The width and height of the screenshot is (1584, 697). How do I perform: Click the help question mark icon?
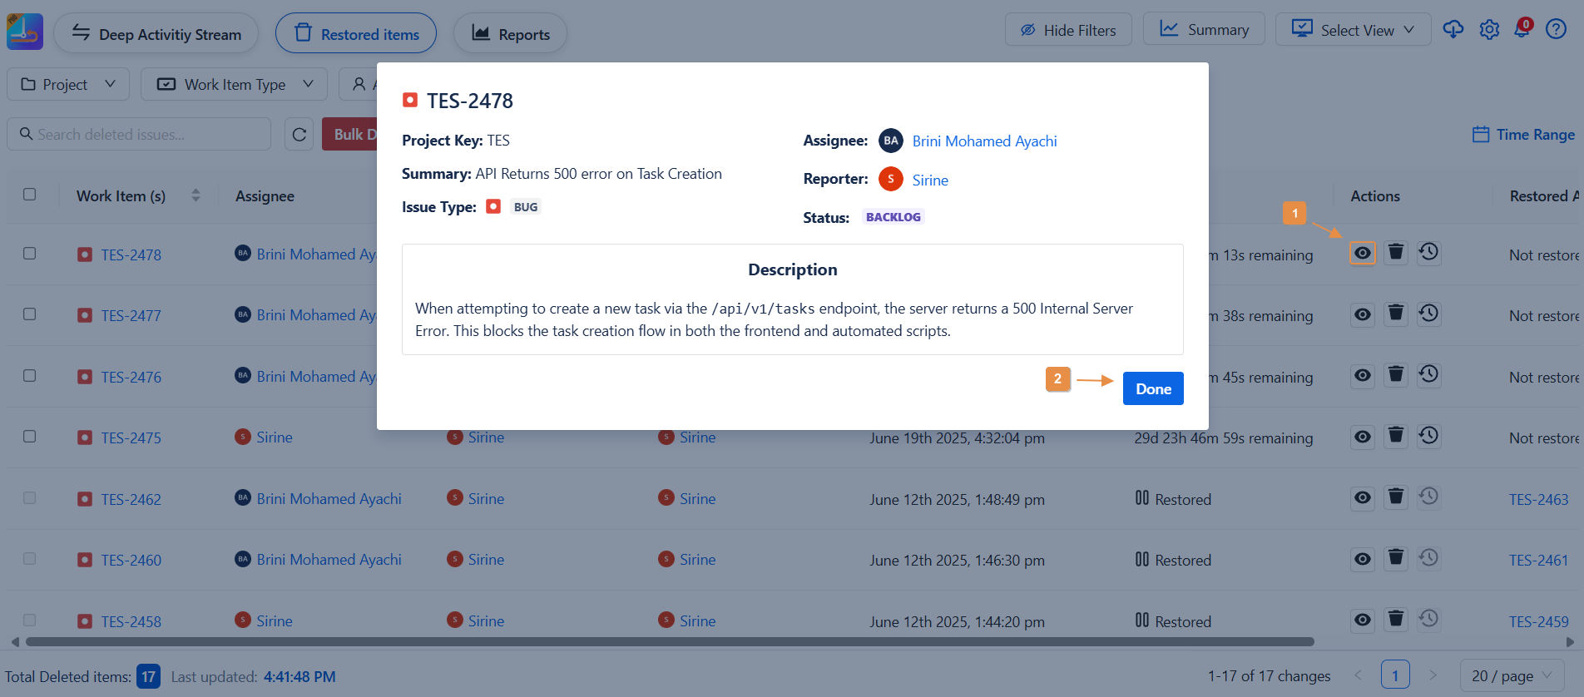coord(1555,30)
